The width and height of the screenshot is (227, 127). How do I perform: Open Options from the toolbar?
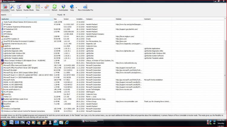coord(19,8)
